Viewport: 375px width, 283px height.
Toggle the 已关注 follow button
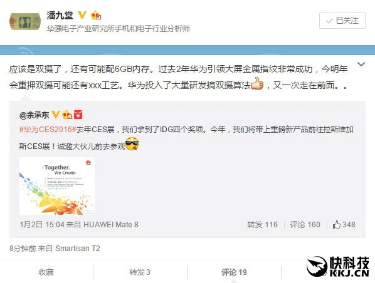tap(342, 21)
